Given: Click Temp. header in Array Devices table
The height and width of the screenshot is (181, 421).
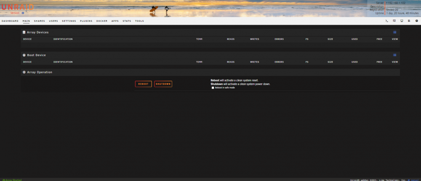Looking at the screenshot, I should pyautogui.click(x=200, y=39).
